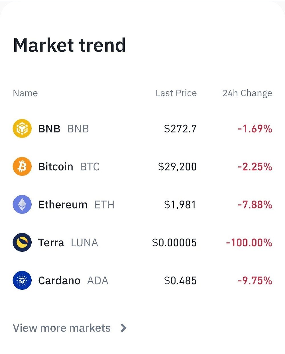Image resolution: width=285 pixels, height=354 pixels.
Task: Open the View more markets link
Action: (62, 328)
